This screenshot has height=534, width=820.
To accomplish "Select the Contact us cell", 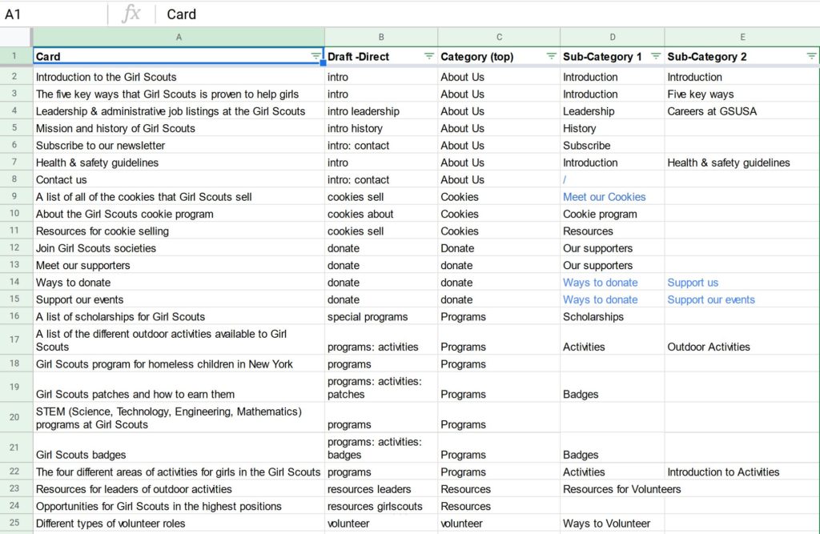I will click(179, 180).
